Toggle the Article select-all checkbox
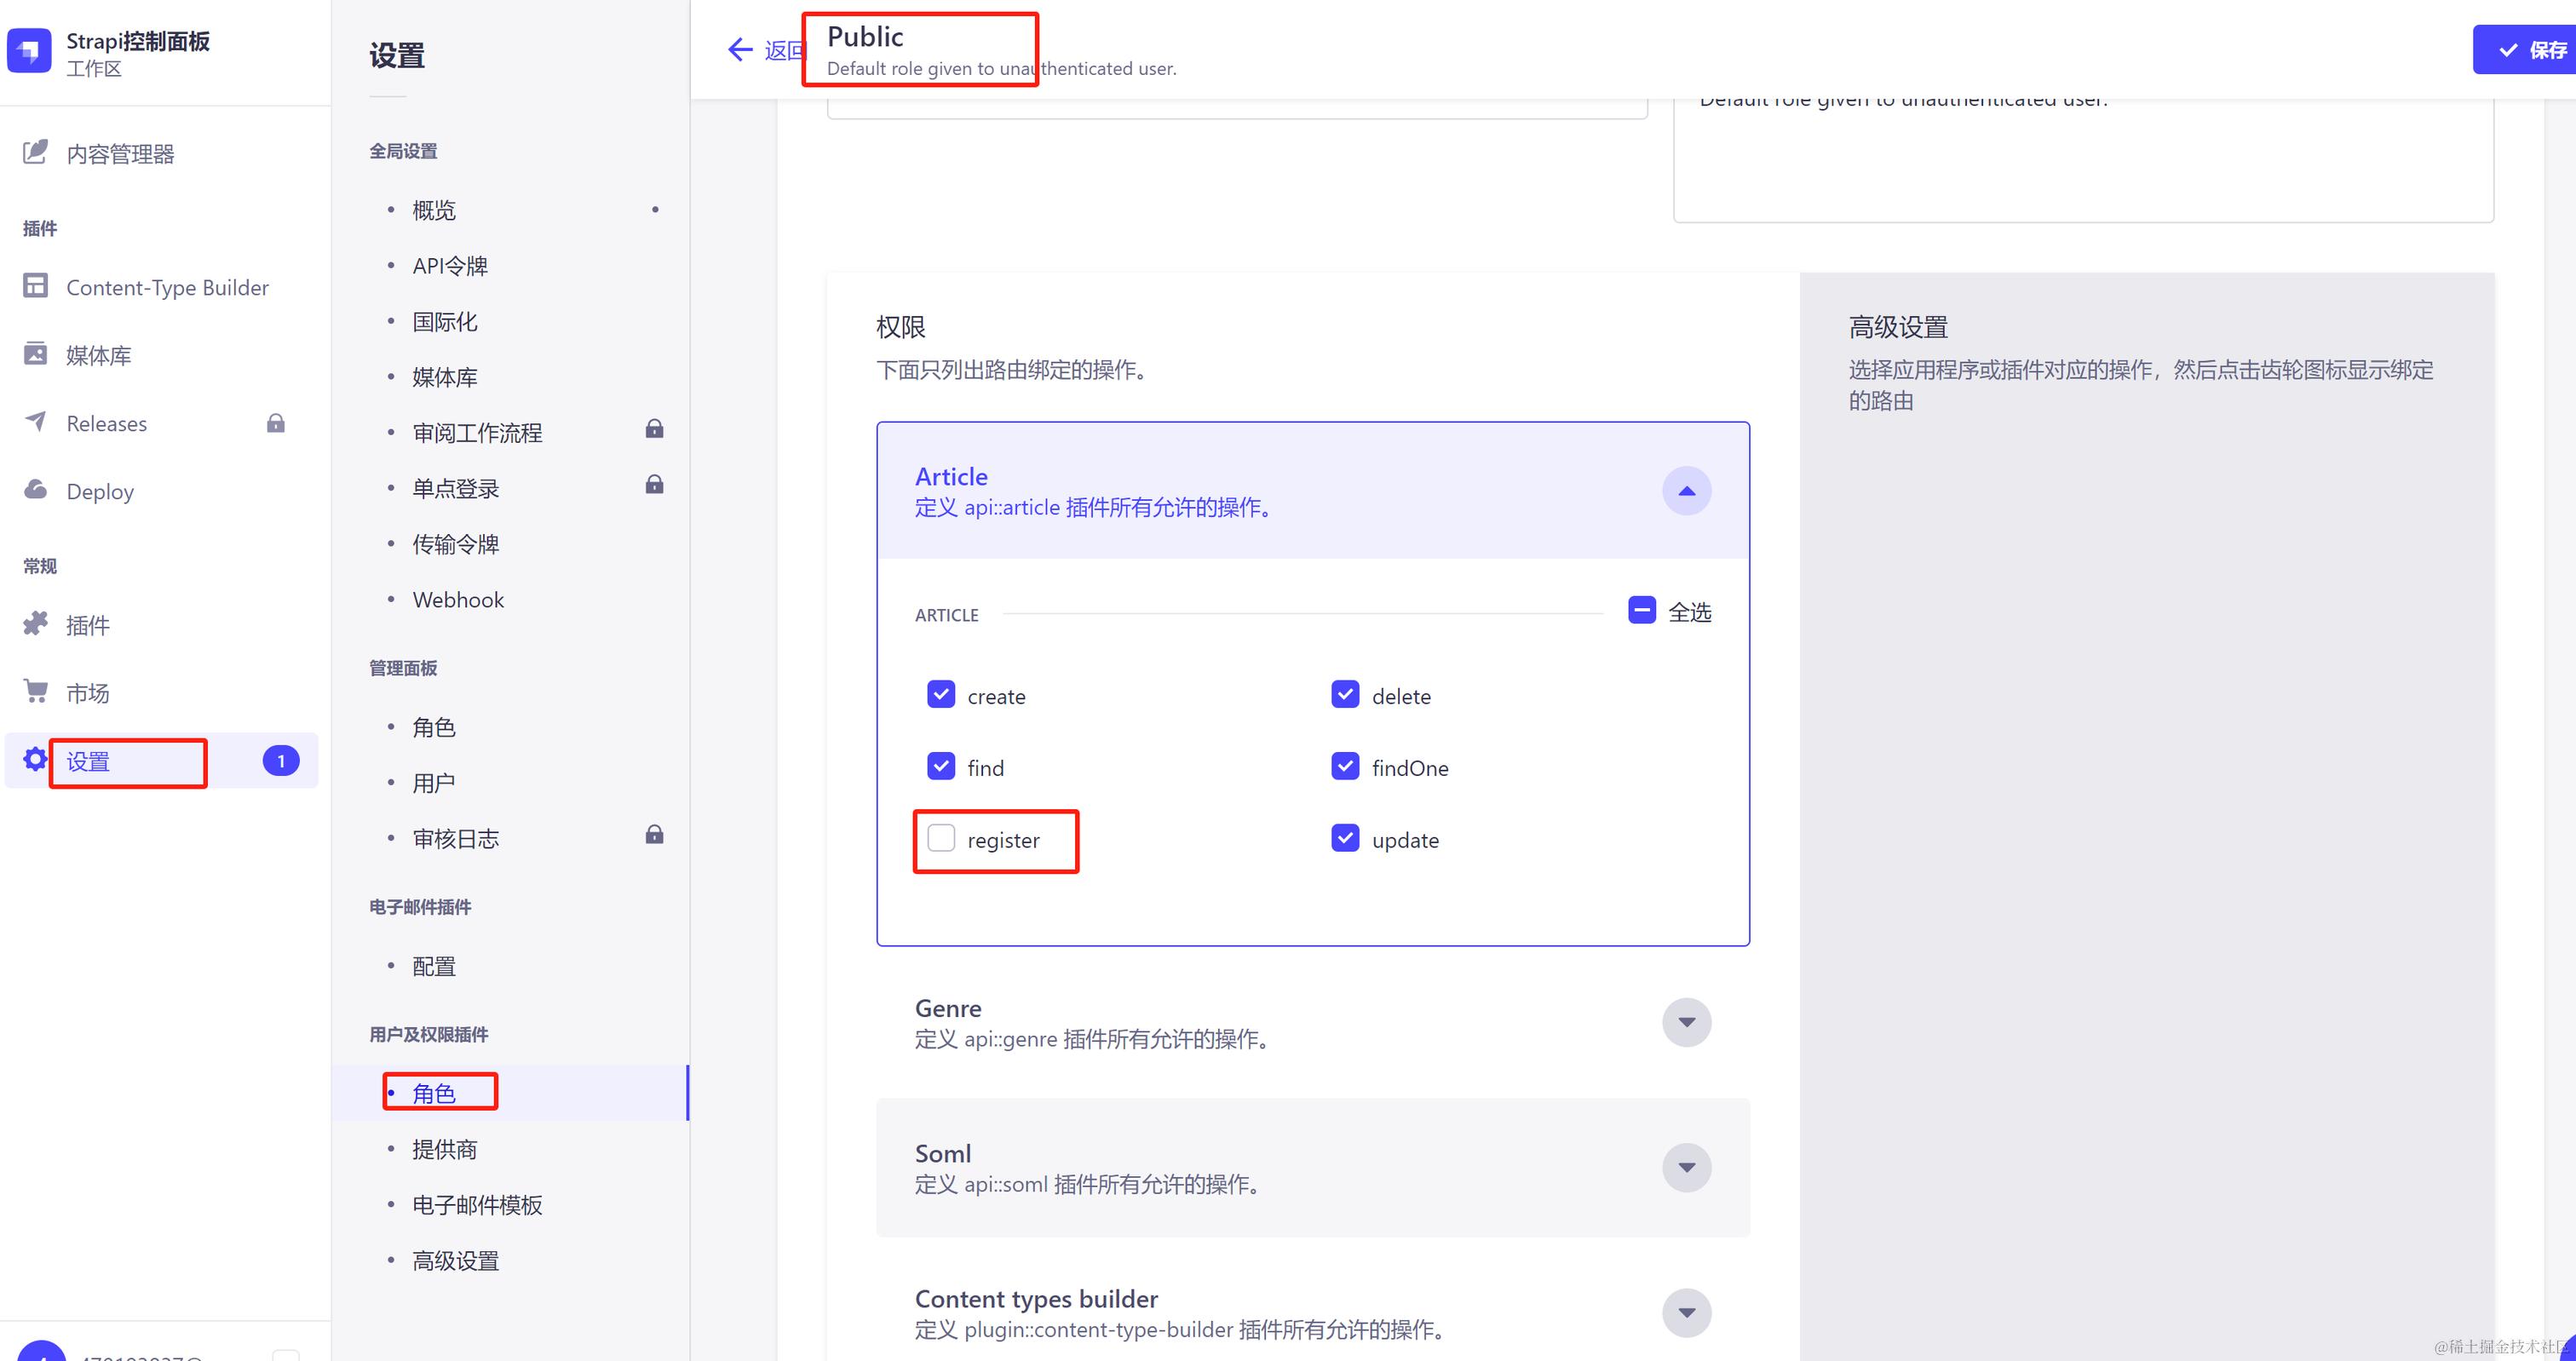The width and height of the screenshot is (2576, 1361). [x=1641, y=610]
